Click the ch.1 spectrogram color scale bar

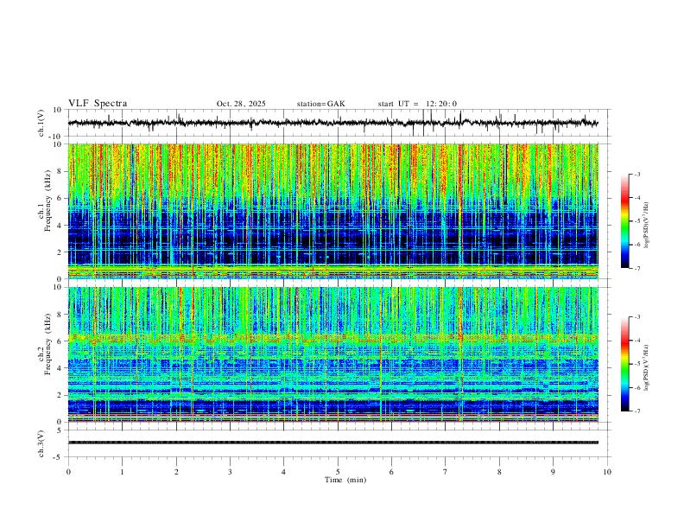tap(624, 221)
